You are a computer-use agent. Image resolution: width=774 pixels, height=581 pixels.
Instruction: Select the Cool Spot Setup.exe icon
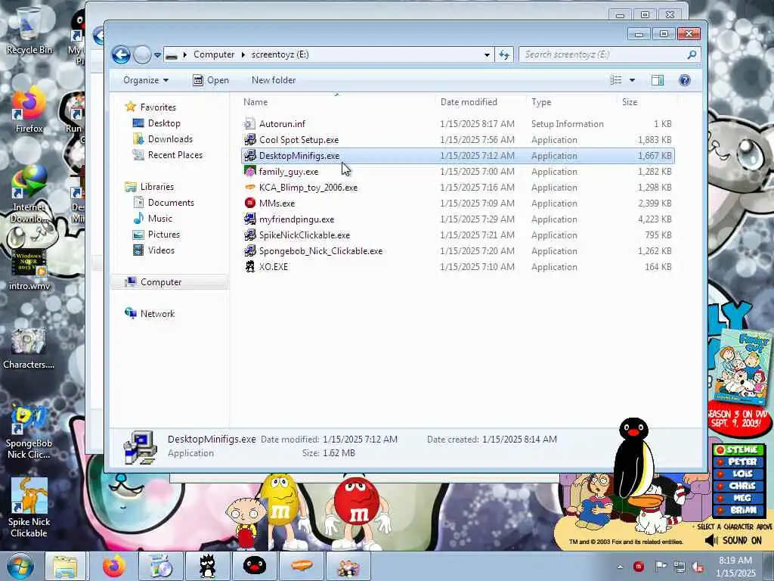click(249, 139)
